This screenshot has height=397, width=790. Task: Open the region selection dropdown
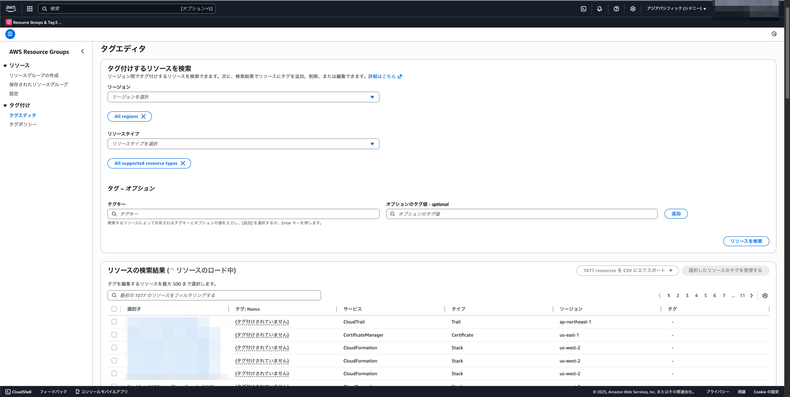coord(243,97)
